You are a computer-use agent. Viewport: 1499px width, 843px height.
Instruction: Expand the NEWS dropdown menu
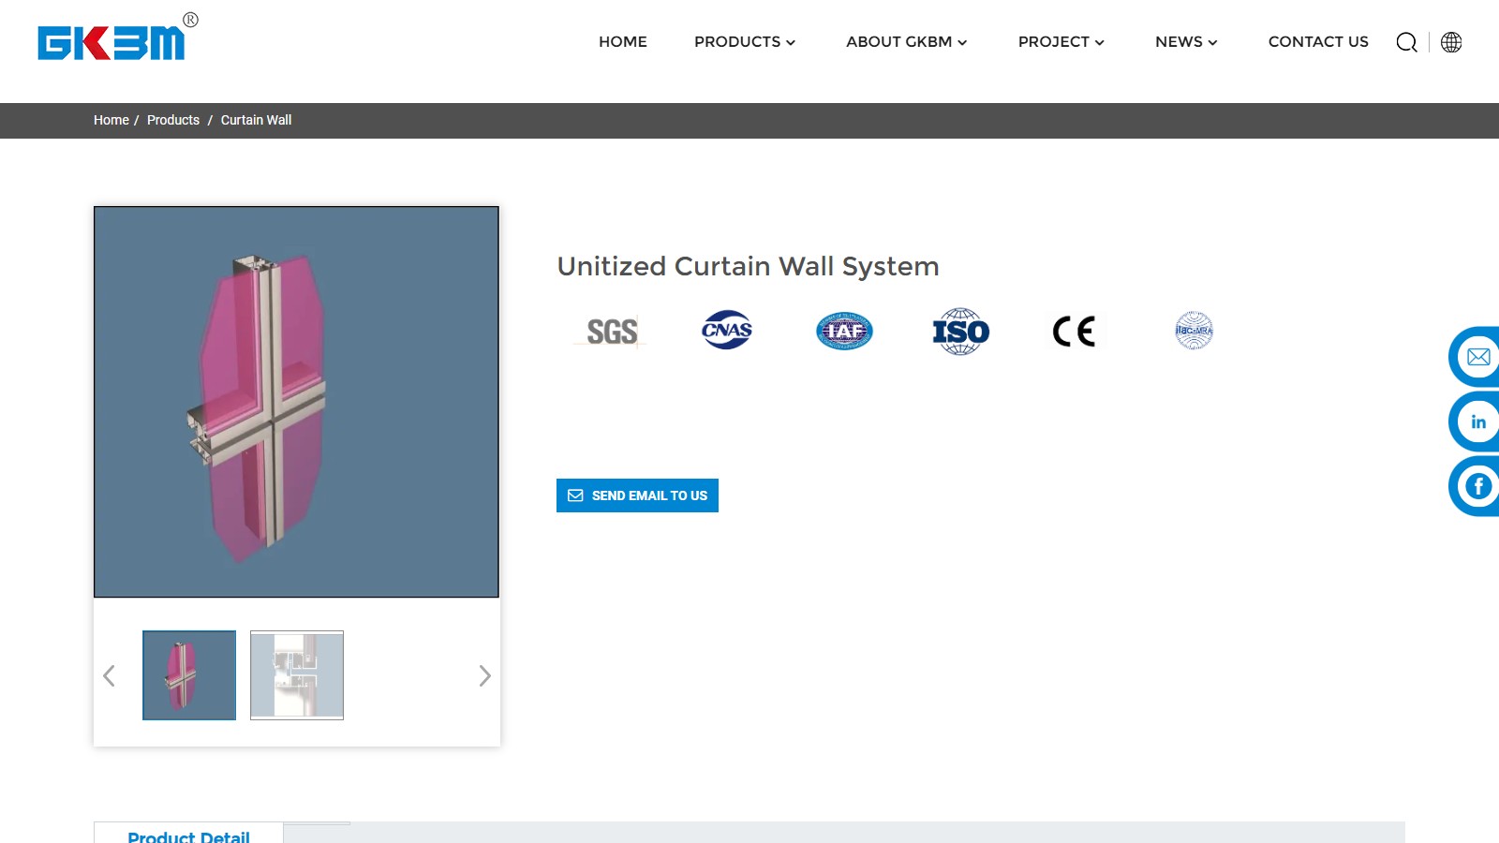click(x=1186, y=42)
